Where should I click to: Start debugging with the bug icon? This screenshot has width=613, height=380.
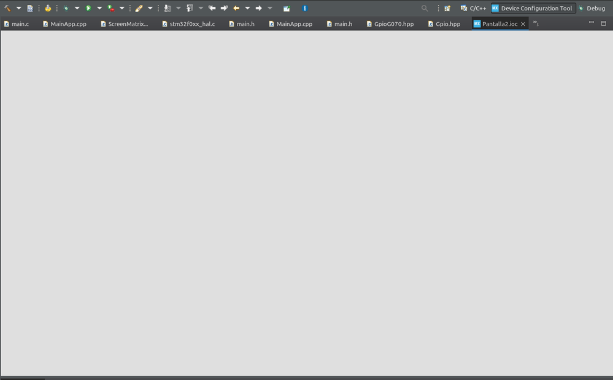[66, 8]
